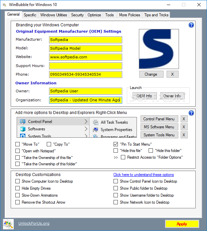Visit the UnlockForUs.org link
The height and width of the screenshot is (231, 207).
(x=34, y=223)
